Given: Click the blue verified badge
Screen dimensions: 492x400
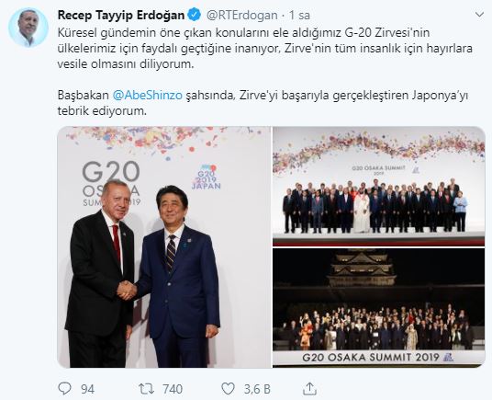Looking at the screenshot, I should point(195,15).
